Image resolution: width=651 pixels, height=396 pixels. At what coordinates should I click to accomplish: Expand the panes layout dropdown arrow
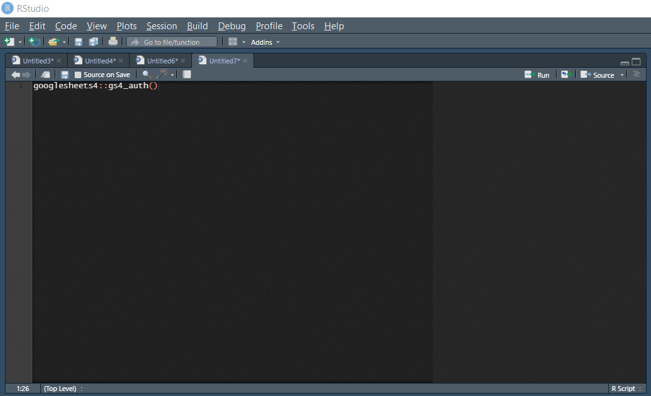click(244, 42)
